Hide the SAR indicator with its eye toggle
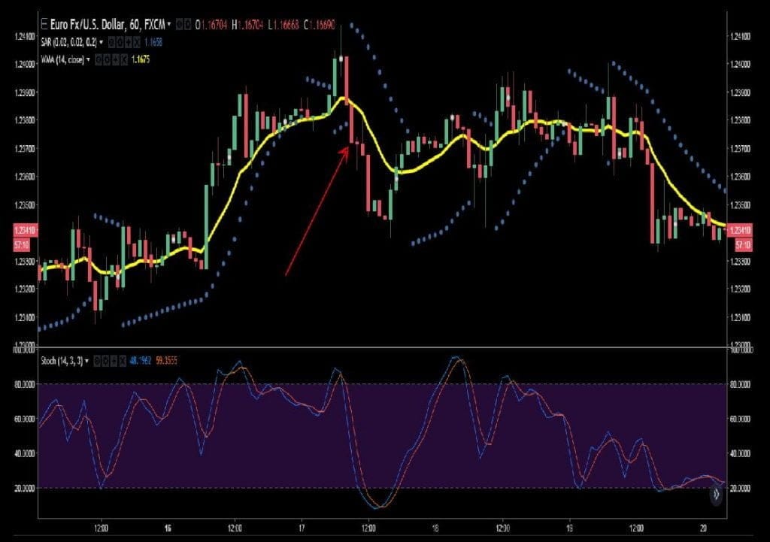Image resolution: width=770 pixels, height=542 pixels. 111,41
